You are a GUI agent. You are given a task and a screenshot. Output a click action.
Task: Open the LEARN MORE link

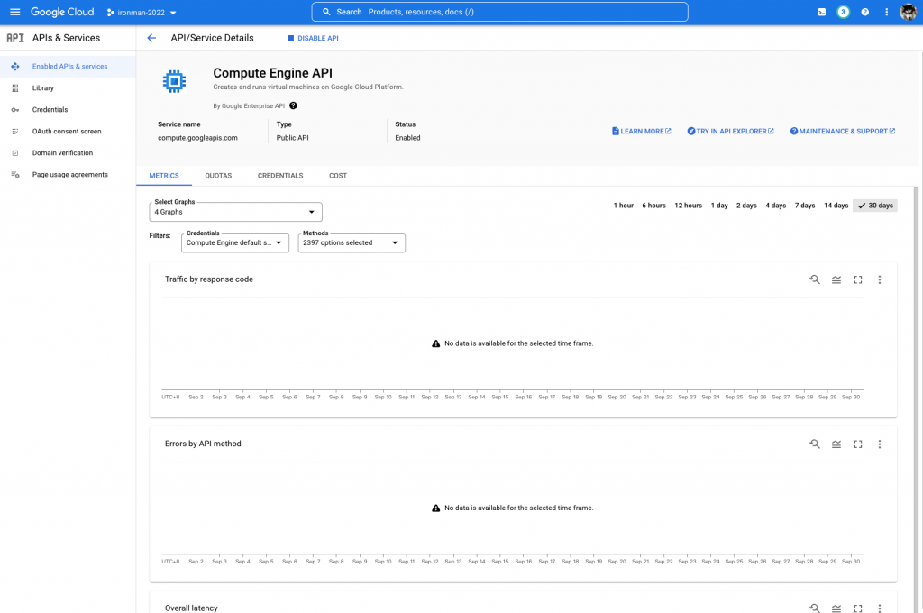click(642, 132)
